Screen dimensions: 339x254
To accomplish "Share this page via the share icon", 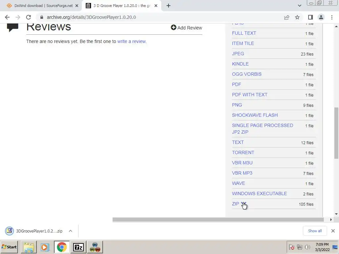I will coord(287,17).
